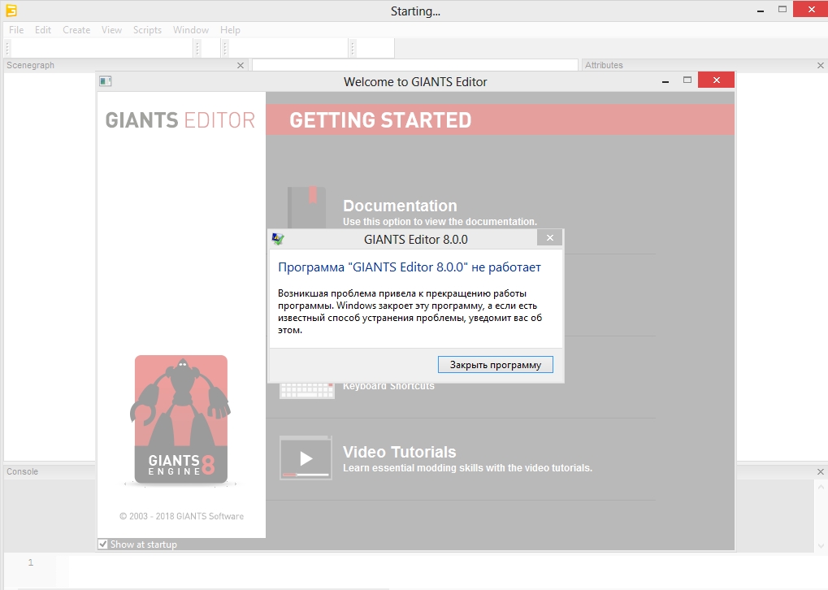Open the File menu
Image resolution: width=828 pixels, height=590 pixels.
coord(16,30)
